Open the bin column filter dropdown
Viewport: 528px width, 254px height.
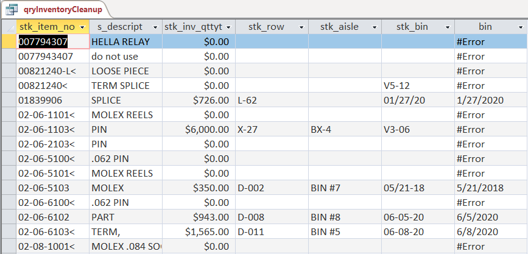pyautogui.click(x=521, y=27)
